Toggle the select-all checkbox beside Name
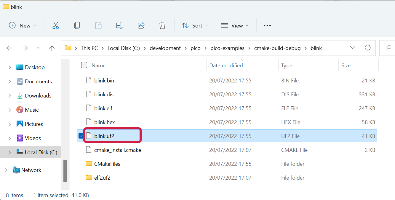Screen dimensions: 395x200 pyautogui.click(x=84, y=65)
